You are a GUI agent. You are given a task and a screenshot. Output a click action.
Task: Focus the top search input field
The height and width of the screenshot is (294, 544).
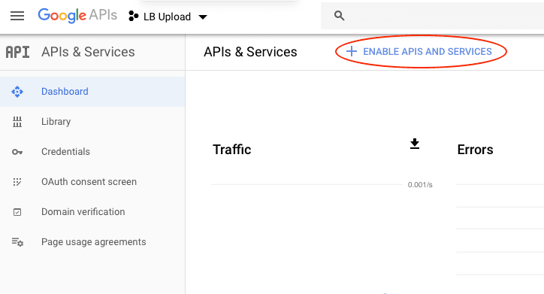[432, 16]
